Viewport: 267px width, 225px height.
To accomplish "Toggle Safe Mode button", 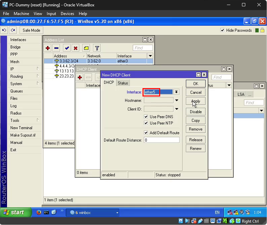I will [31, 30].
